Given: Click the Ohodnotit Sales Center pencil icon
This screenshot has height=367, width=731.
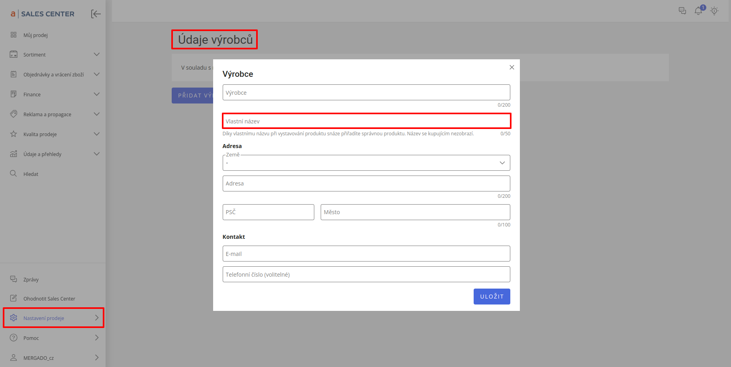Looking at the screenshot, I should click(14, 298).
